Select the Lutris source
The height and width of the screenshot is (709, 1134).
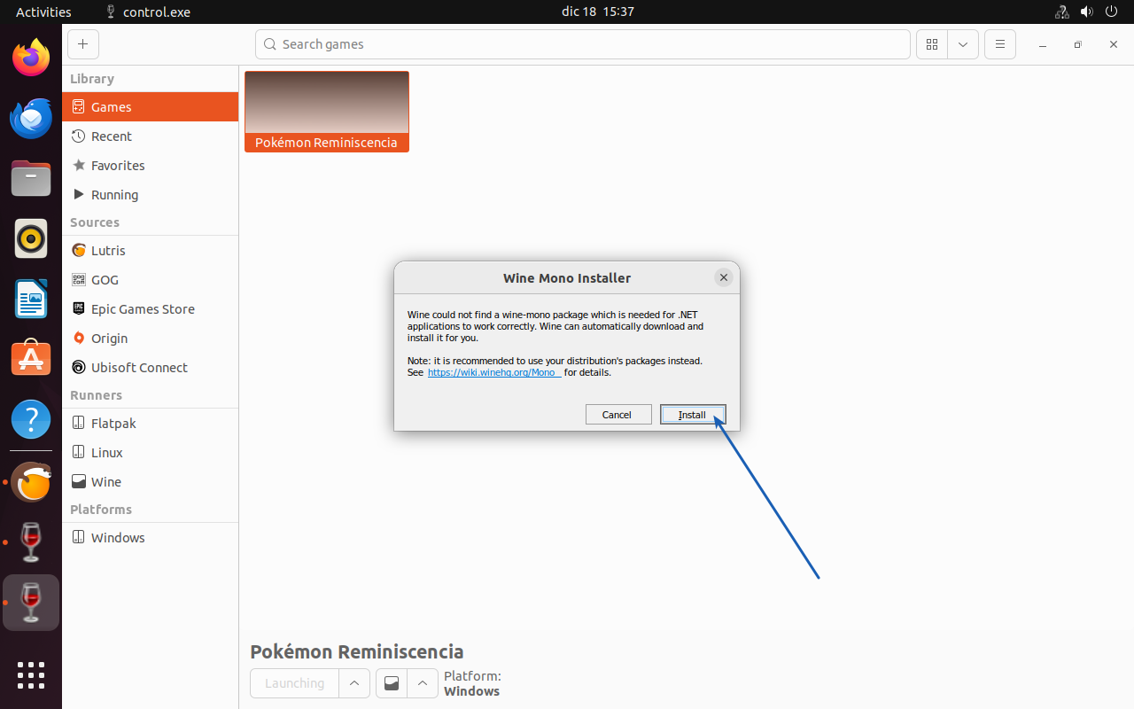tap(151, 250)
